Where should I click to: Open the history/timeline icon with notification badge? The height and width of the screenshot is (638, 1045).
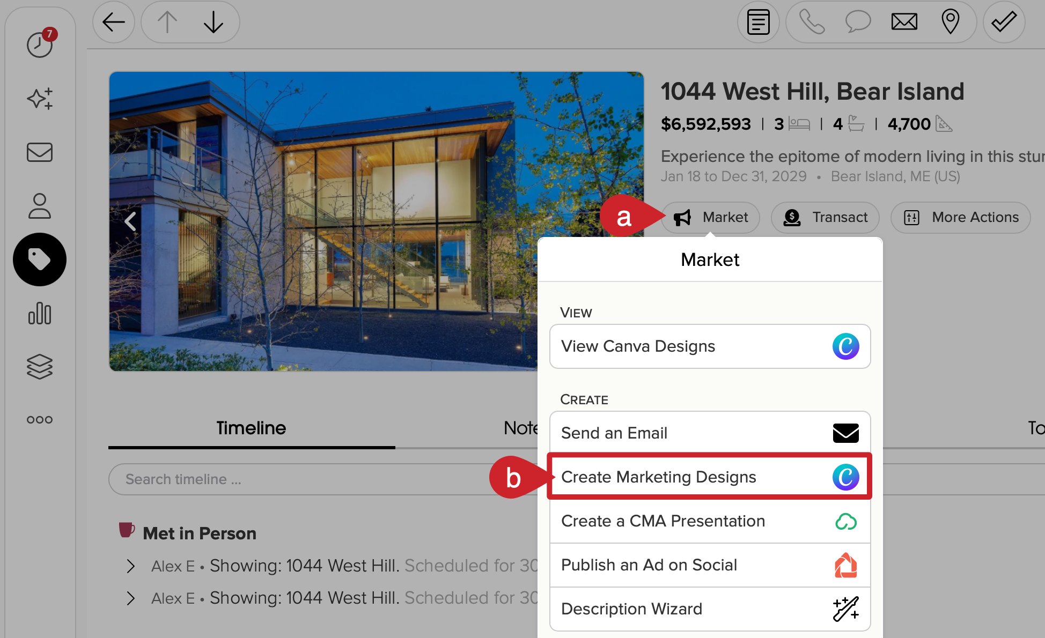[x=39, y=46]
